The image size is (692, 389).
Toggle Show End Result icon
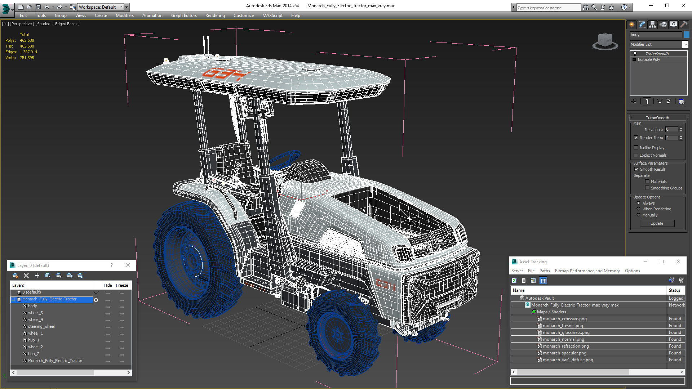(x=647, y=102)
